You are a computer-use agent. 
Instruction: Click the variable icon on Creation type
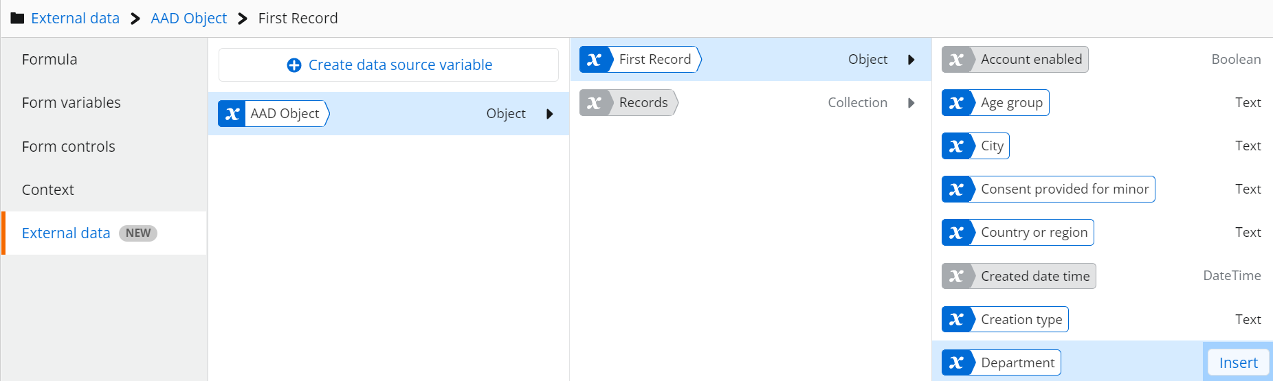(x=956, y=319)
